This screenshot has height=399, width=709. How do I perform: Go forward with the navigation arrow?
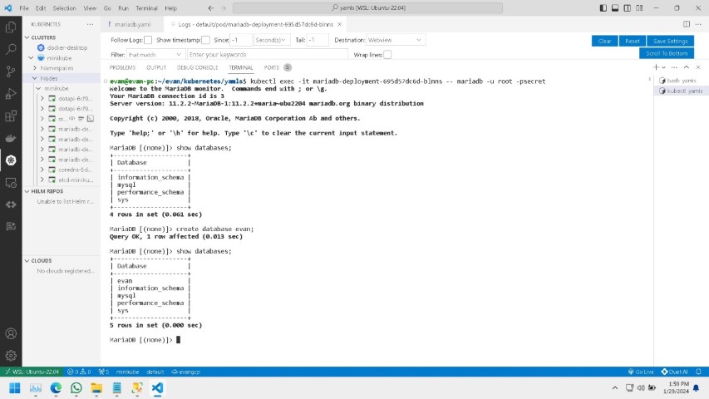(x=223, y=8)
